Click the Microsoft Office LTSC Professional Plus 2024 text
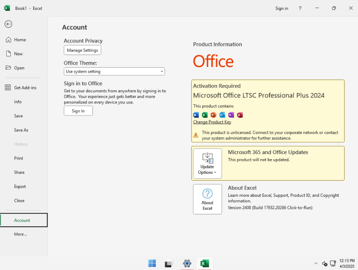Image resolution: width=358 pixels, height=270 pixels. click(259, 95)
